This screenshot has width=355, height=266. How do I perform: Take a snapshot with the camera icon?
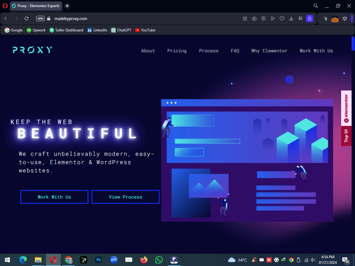254,18
